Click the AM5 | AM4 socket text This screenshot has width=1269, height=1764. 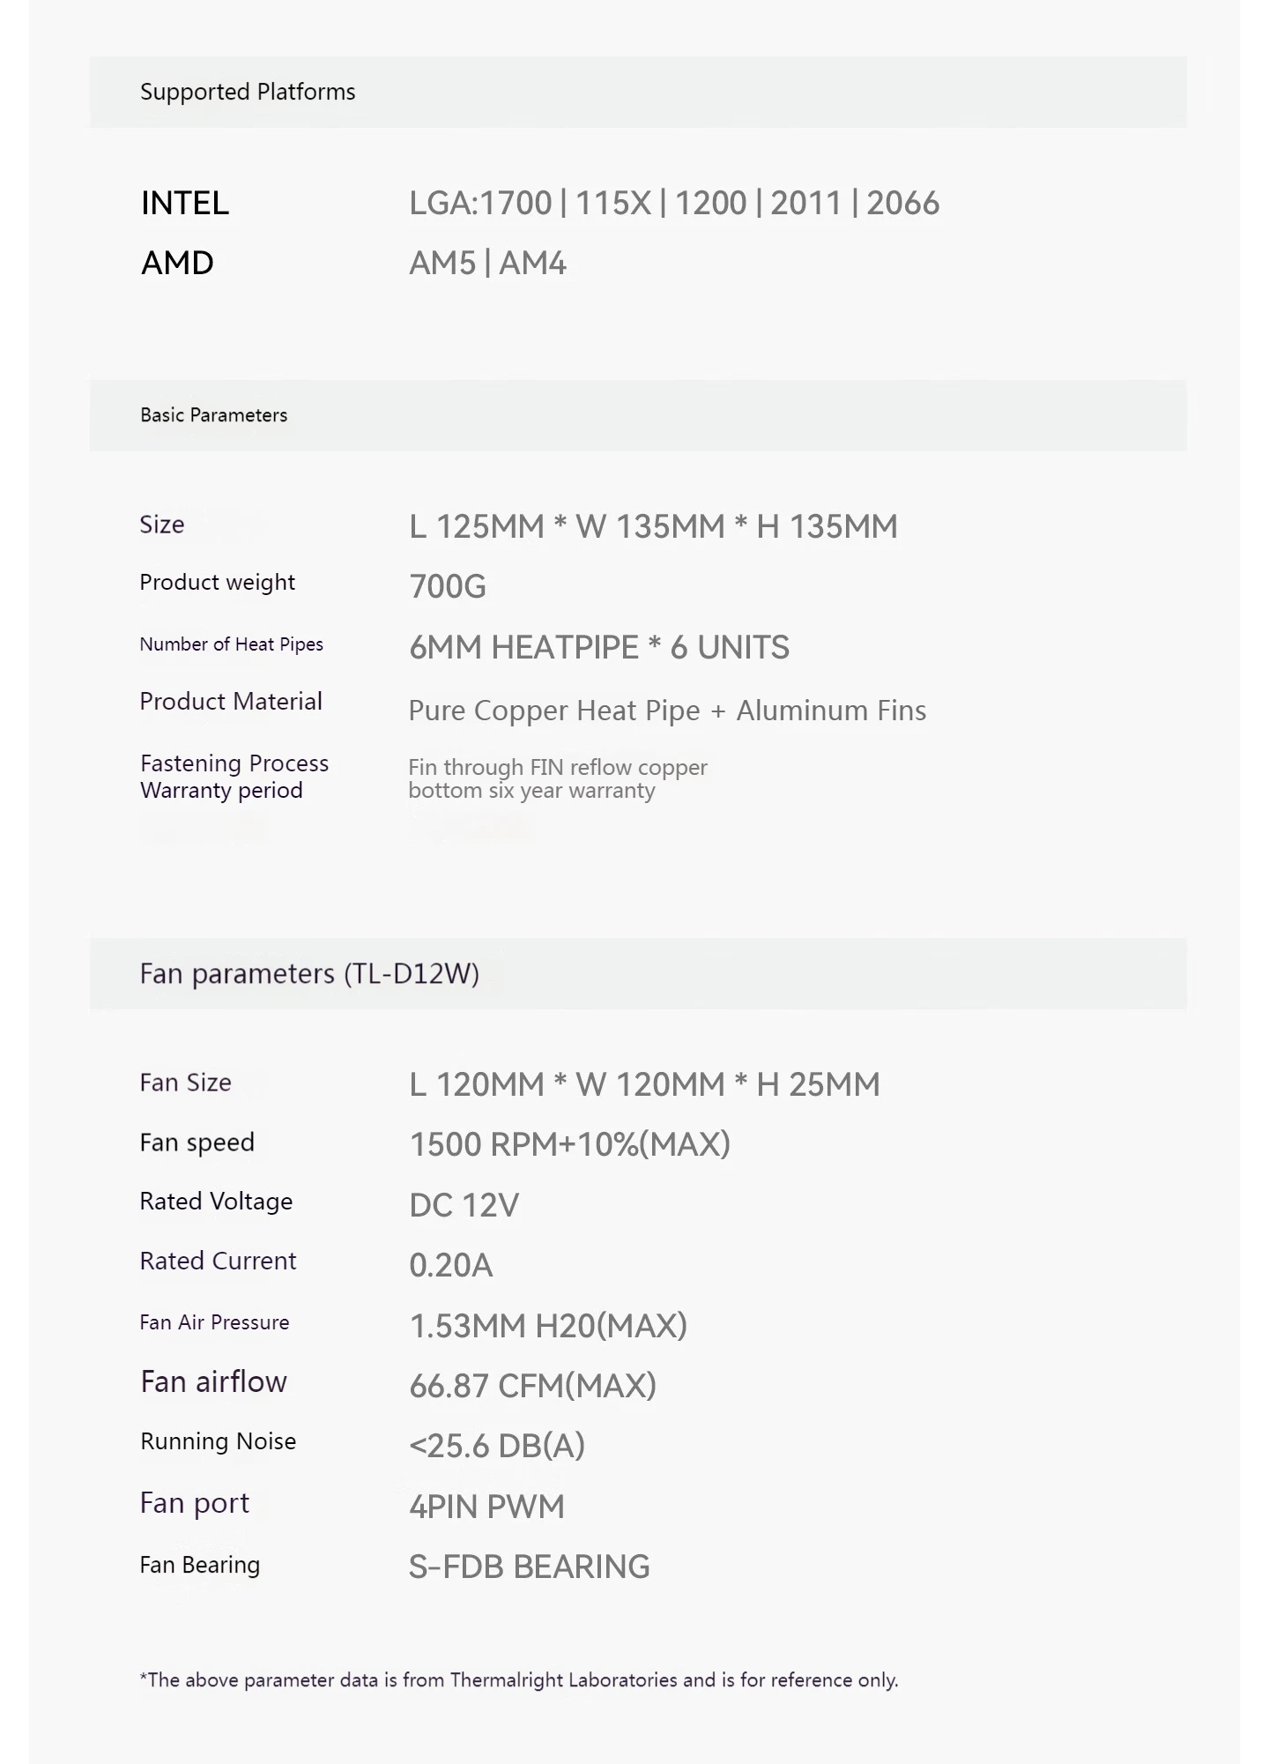pyautogui.click(x=487, y=264)
